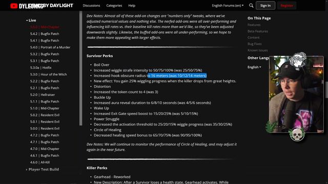Open the English dropdown under Other Languages
The height and width of the screenshot is (184, 328).
click(254, 67)
